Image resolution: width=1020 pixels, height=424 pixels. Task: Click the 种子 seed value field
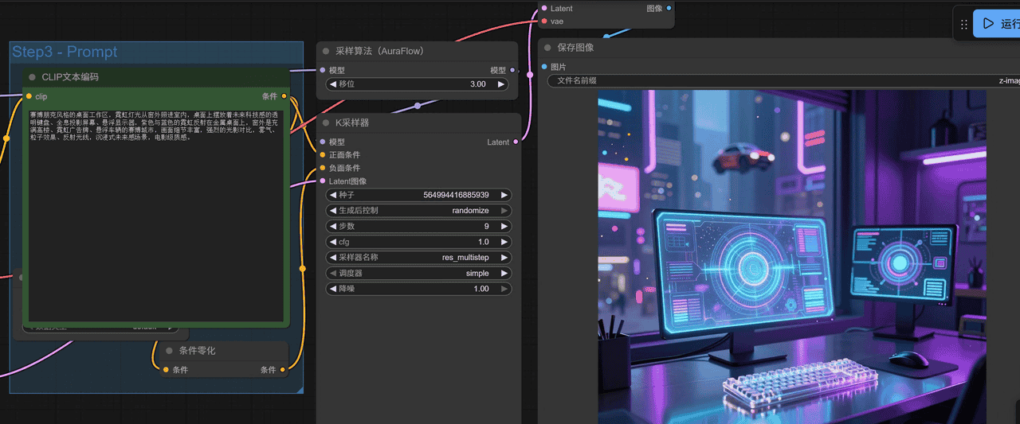[418, 195]
